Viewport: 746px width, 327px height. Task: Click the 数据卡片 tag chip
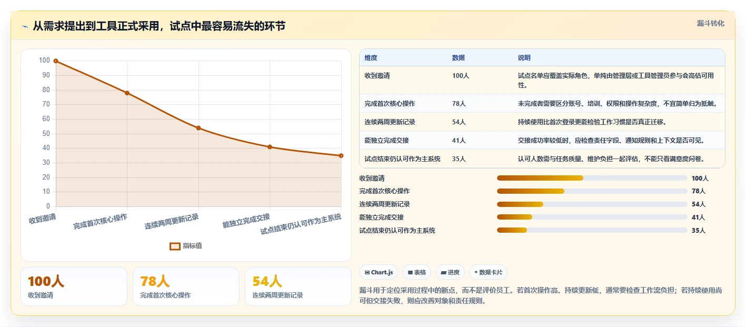pyautogui.click(x=488, y=272)
